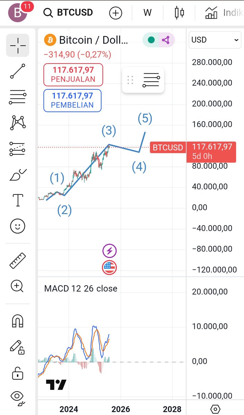
Task: Select the wave label (1)
Action: (57, 178)
